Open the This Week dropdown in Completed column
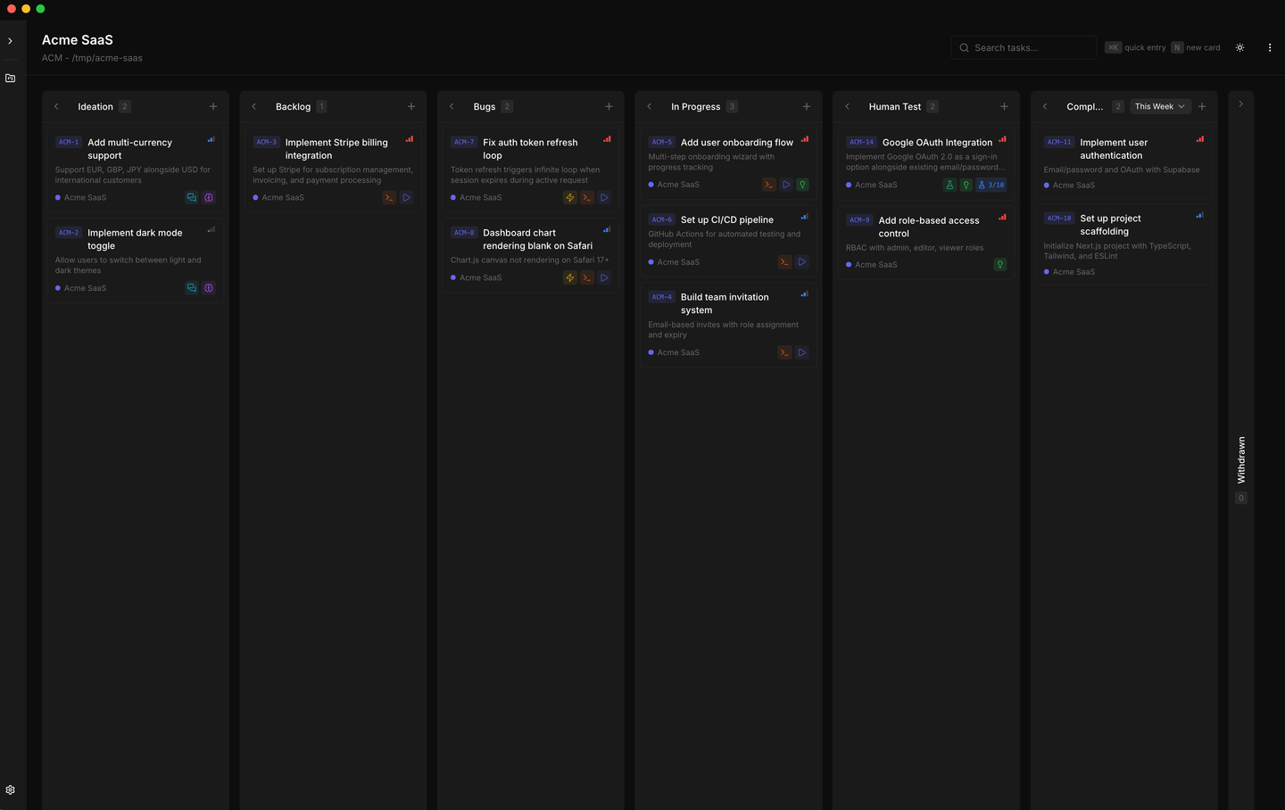This screenshot has height=810, width=1285. point(1159,106)
